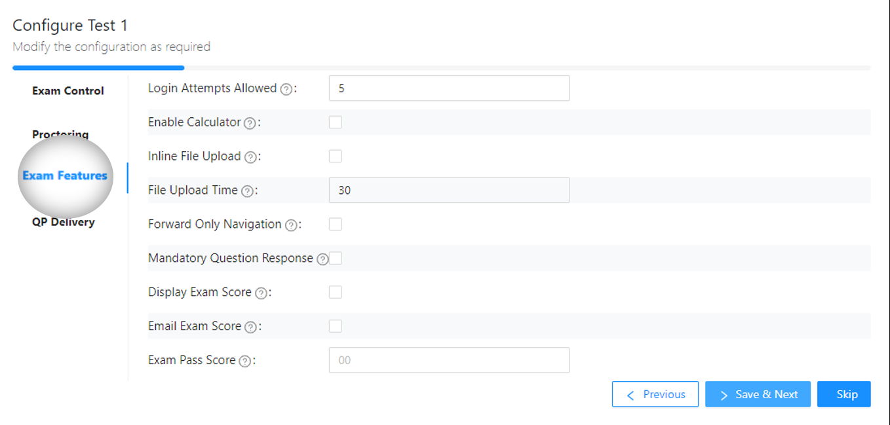Click the Save & Next button

click(x=758, y=394)
